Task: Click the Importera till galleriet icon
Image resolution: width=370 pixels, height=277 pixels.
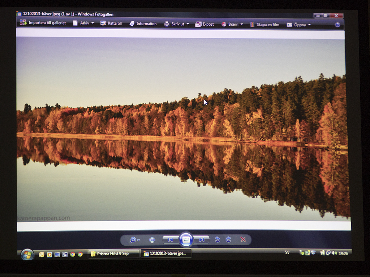Action: (23, 22)
